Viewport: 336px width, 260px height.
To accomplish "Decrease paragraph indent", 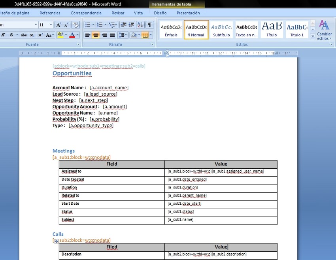I will [x=123, y=25].
